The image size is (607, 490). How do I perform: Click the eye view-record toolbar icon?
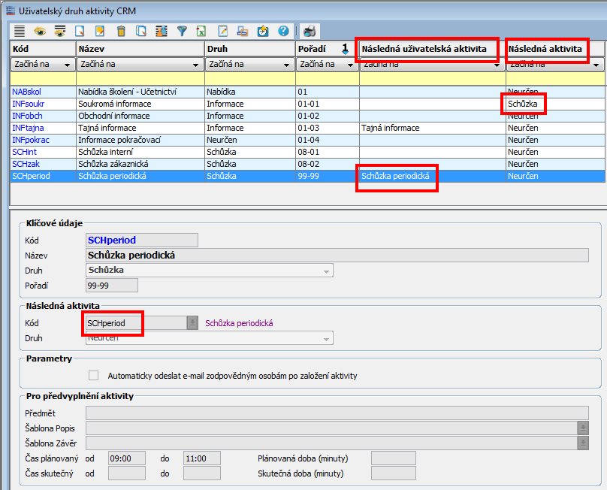[39, 31]
